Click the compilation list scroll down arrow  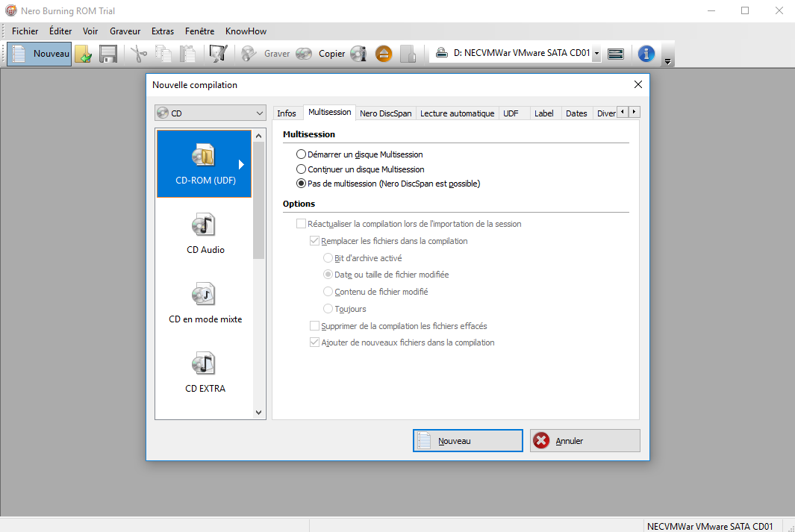click(x=258, y=413)
